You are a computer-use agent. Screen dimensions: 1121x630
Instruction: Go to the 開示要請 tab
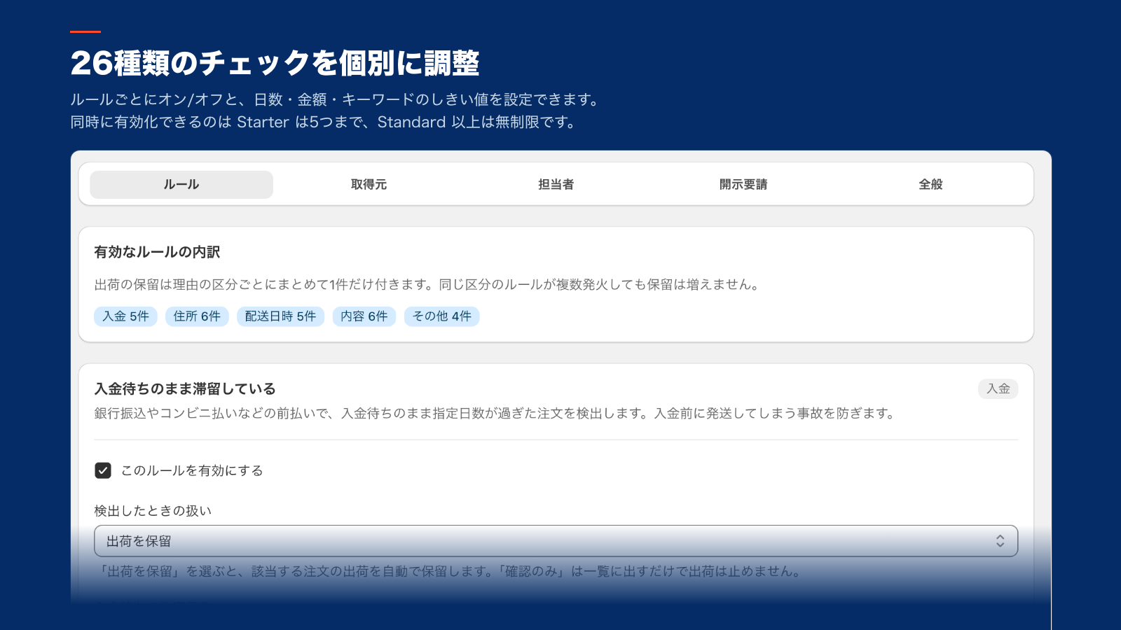743,185
